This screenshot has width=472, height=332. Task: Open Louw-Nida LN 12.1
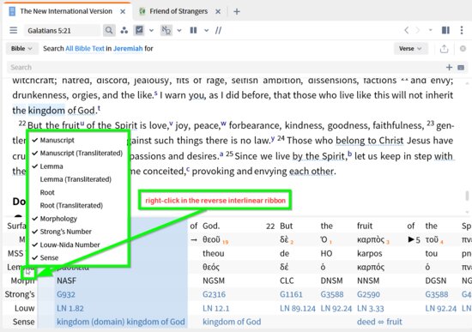[x=215, y=308]
